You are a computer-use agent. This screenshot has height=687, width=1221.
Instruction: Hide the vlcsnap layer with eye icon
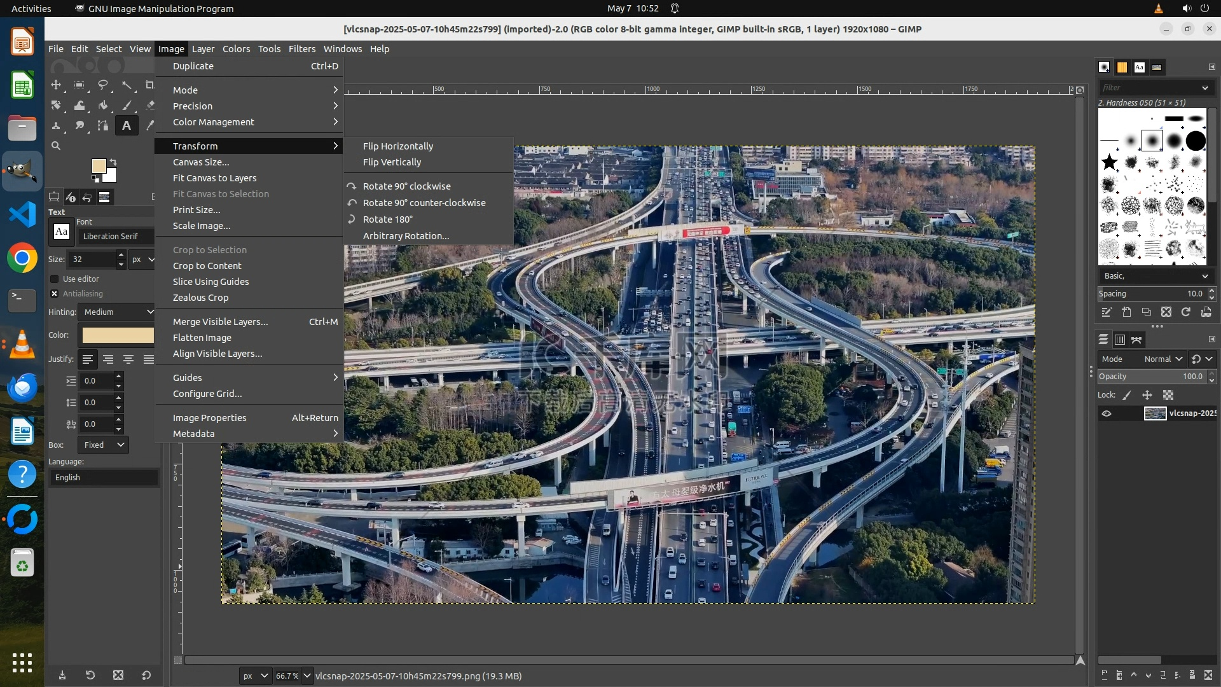click(x=1107, y=413)
